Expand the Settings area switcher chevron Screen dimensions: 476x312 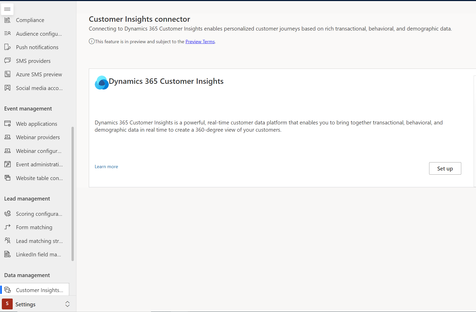click(x=67, y=304)
